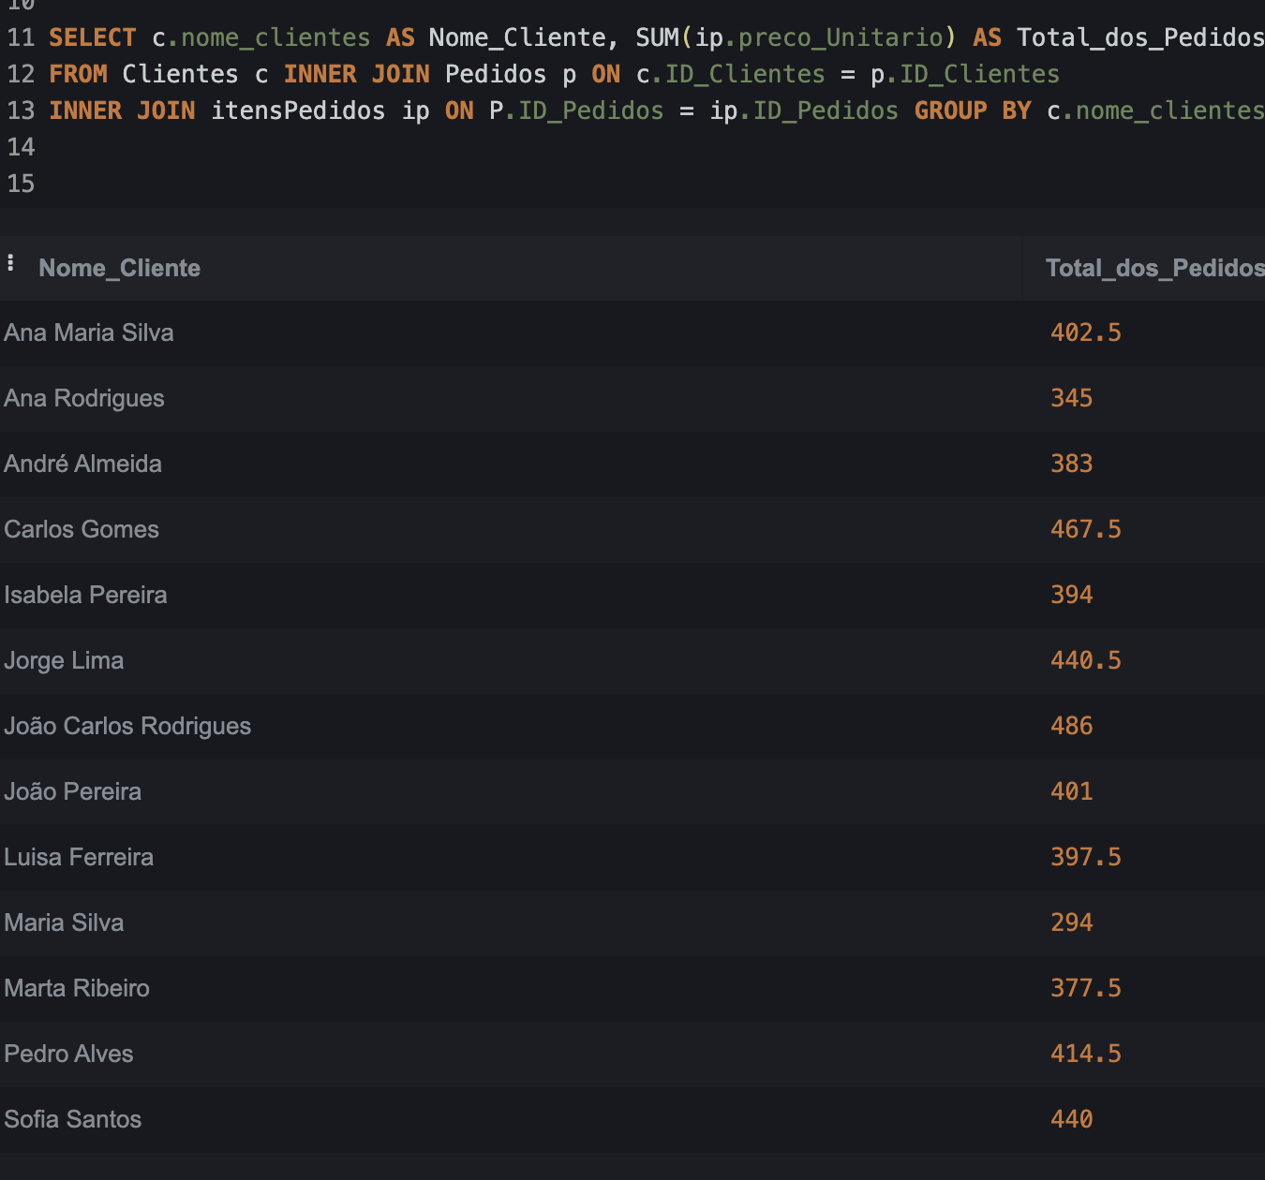Click the 383 total value
Viewport: 1265px width, 1180px height.
pyautogui.click(x=1071, y=464)
